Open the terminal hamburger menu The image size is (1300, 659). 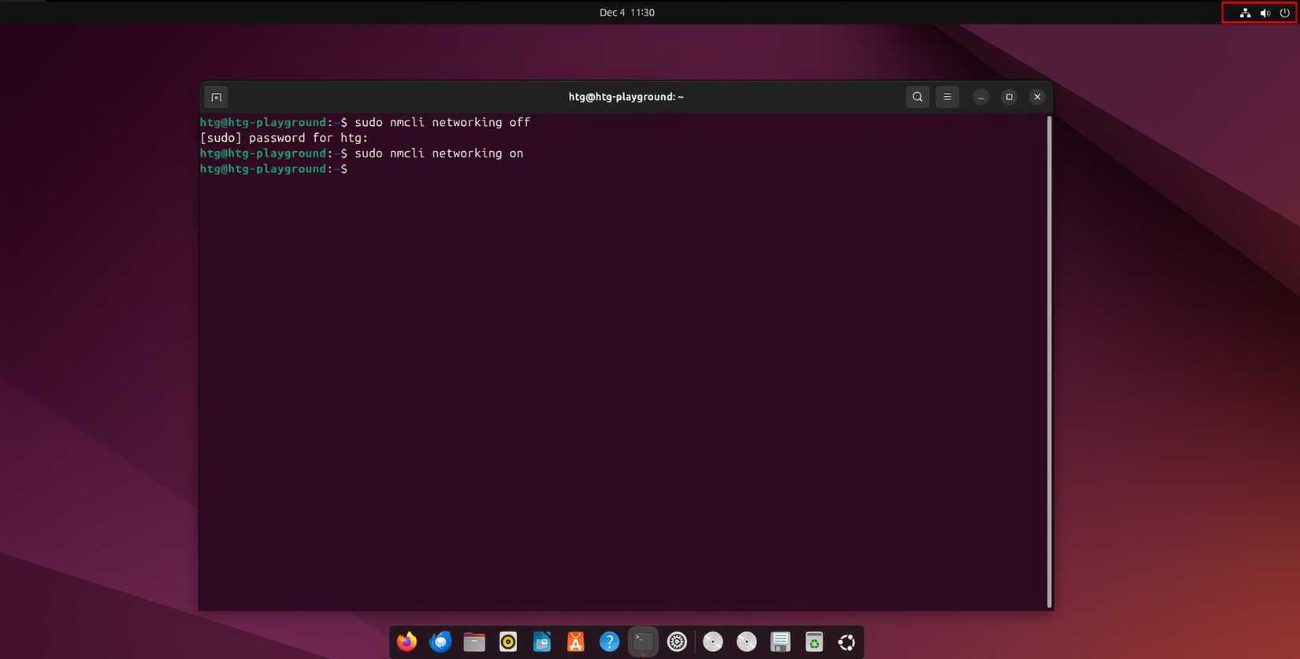click(947, 97)
